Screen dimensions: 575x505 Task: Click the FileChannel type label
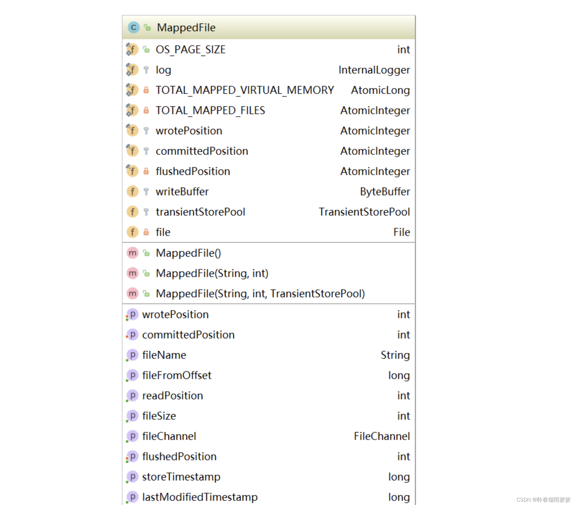coord(382,436)
